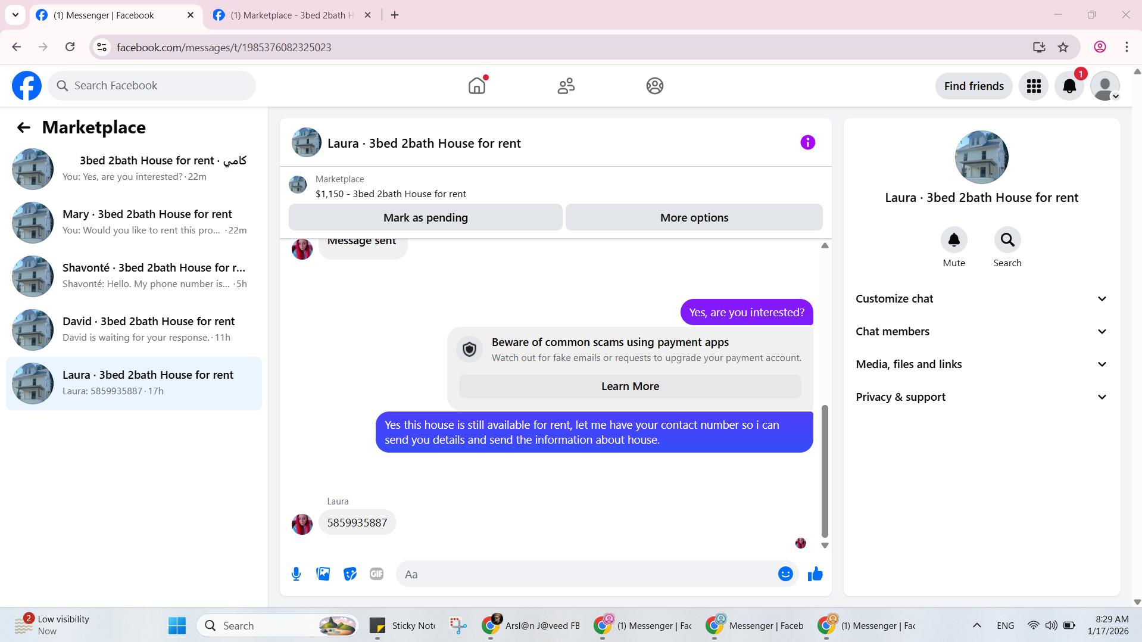Open the emoji picker
The height and width of the screenshot is (642, 1142).
(785, 574)
